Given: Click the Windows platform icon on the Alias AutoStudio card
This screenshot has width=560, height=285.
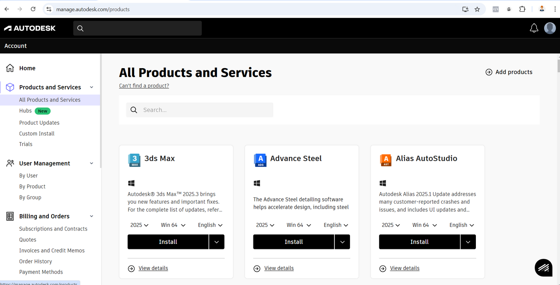Looking at the screenshot, I should [383, 183].
